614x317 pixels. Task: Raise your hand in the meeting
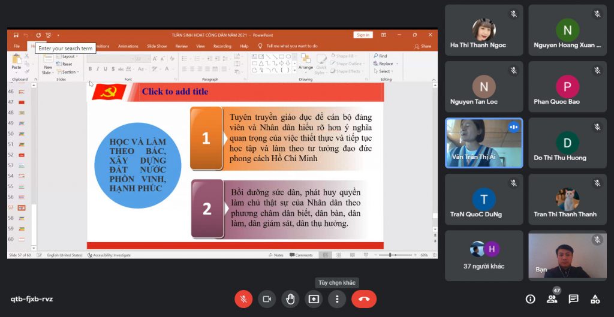[290, 298]
